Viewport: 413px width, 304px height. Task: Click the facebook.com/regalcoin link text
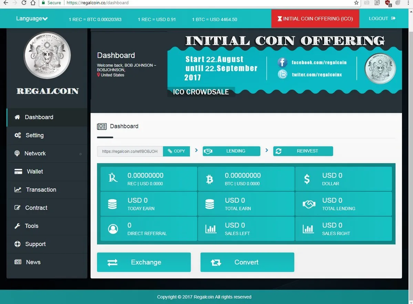[x=319, y=62]
